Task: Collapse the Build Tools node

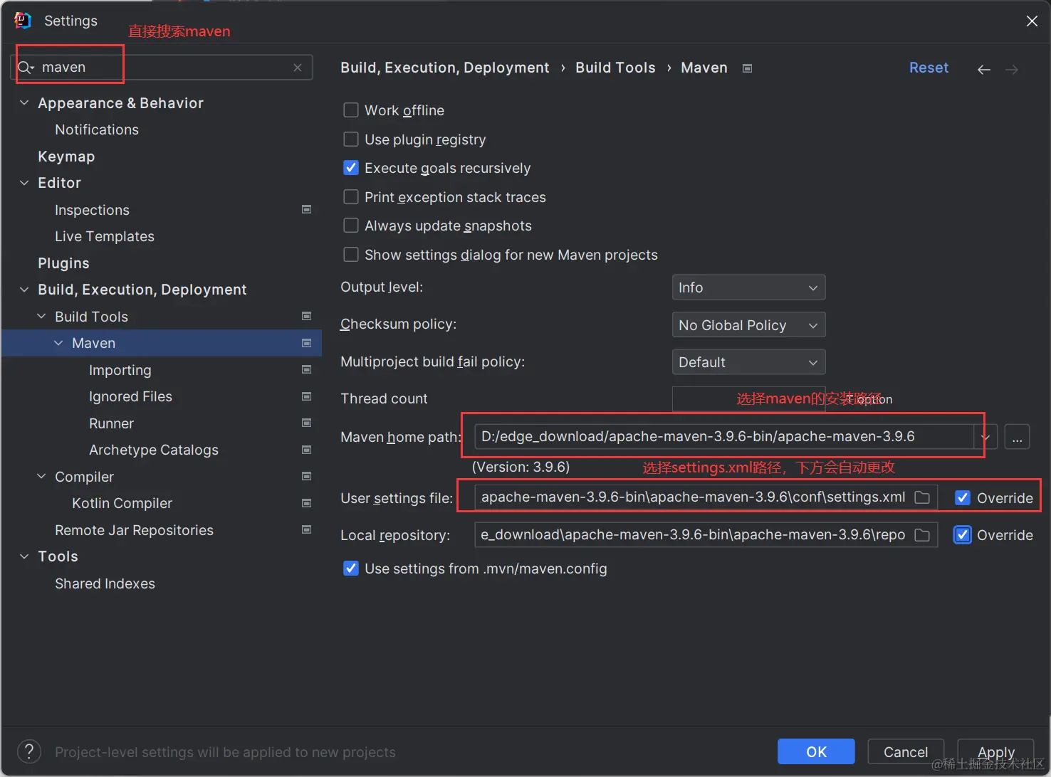Action: pyautogui.click(x=41, y=316)
